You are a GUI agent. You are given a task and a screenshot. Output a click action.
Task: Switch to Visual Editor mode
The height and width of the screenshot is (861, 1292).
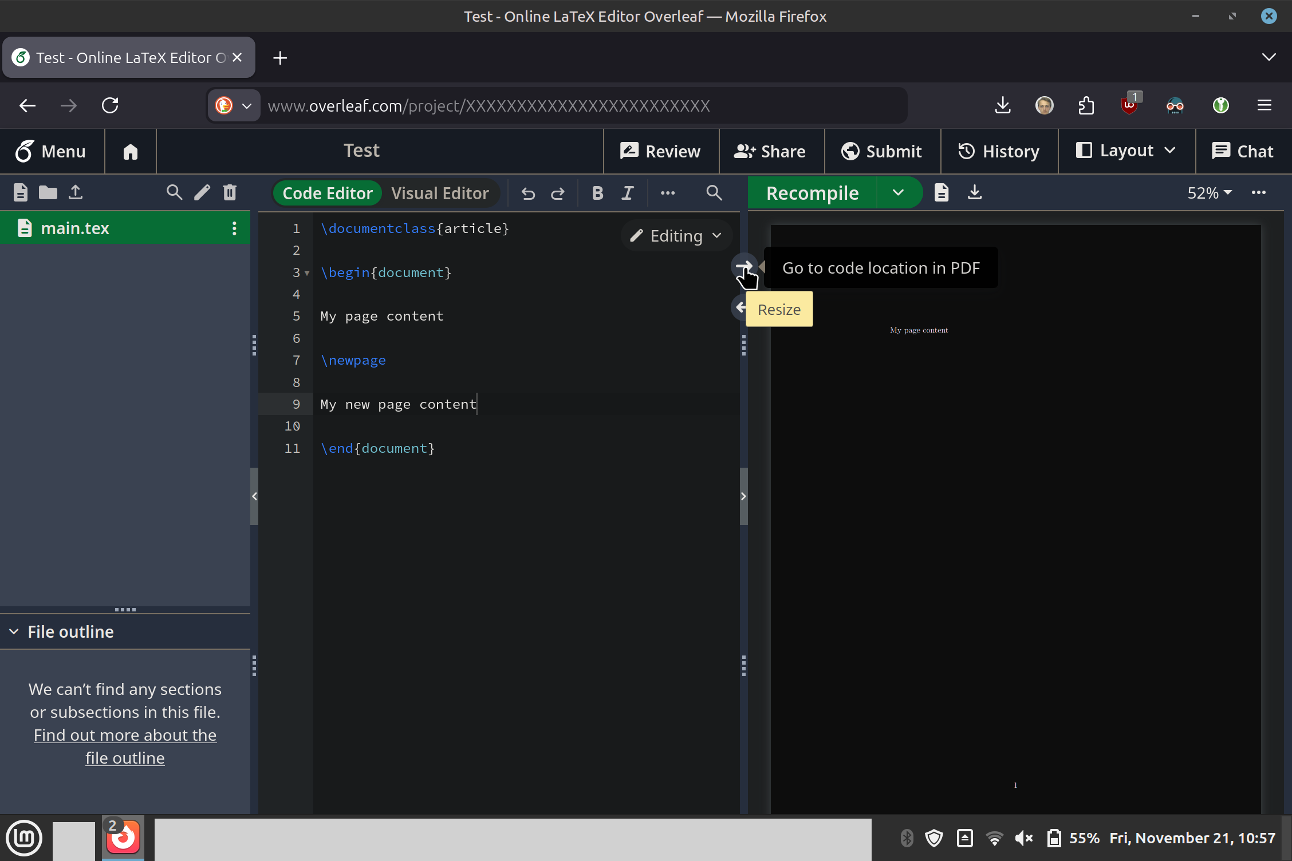440,193
